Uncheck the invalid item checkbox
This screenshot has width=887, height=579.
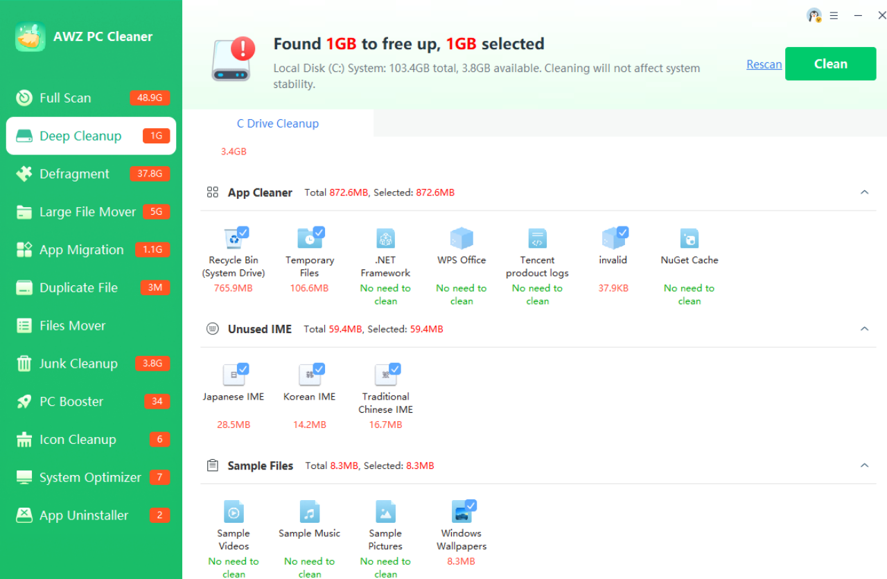coord(622,232)
